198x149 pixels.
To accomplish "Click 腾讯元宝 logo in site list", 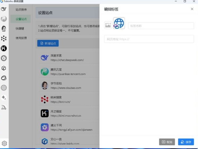I will pos(45,72).
